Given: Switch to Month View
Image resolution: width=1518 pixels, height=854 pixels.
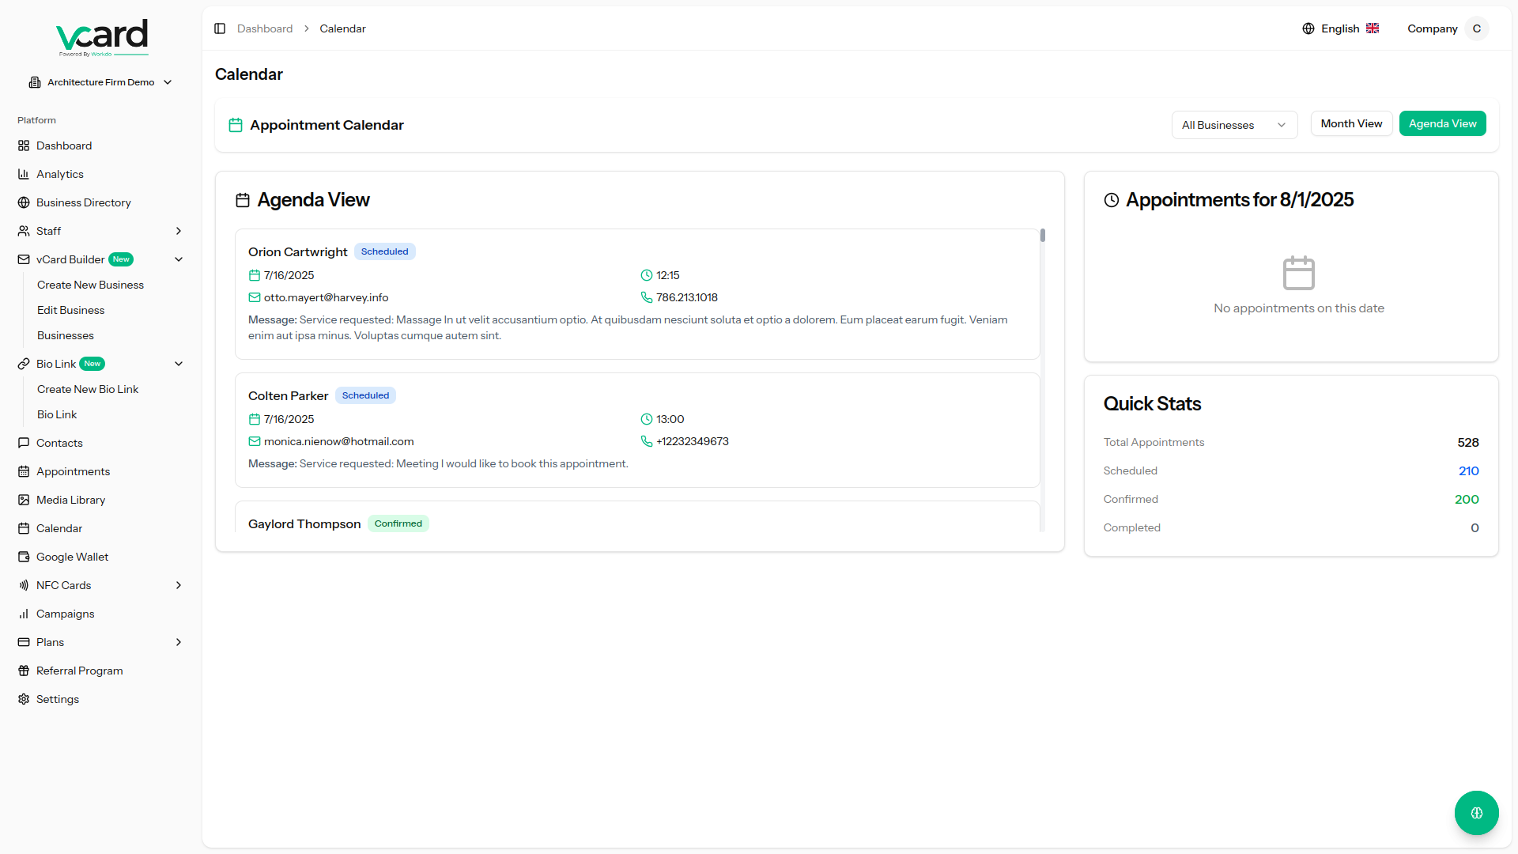Looking at the screenshot, I should click(x=1351, y=123).
